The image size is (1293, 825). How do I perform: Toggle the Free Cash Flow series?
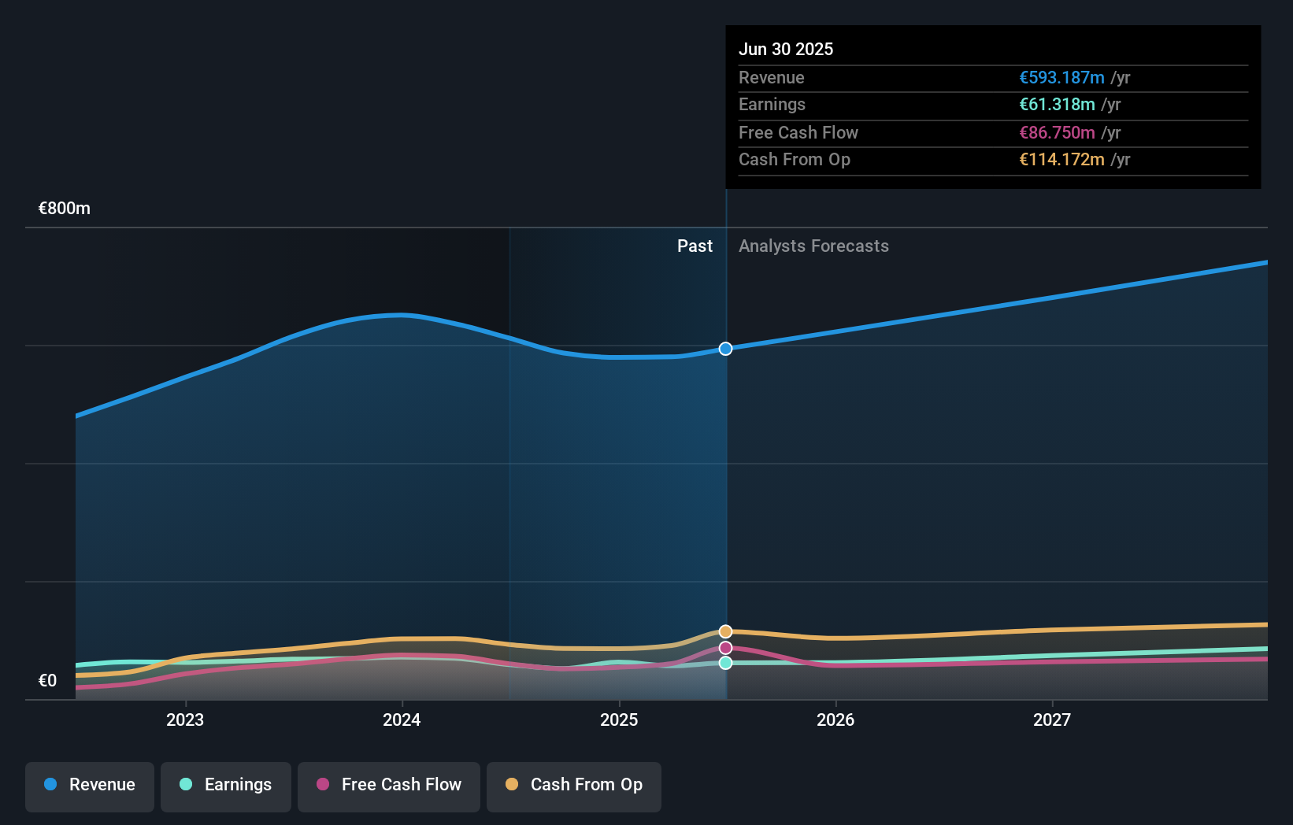click(389, 786)
